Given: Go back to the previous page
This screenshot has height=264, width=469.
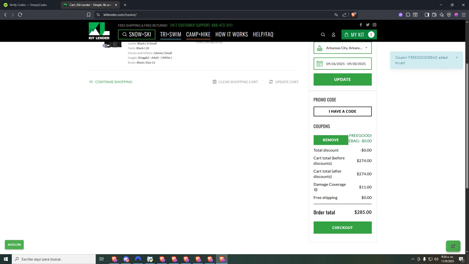Looking at the screenshot, I should (5, 15).
